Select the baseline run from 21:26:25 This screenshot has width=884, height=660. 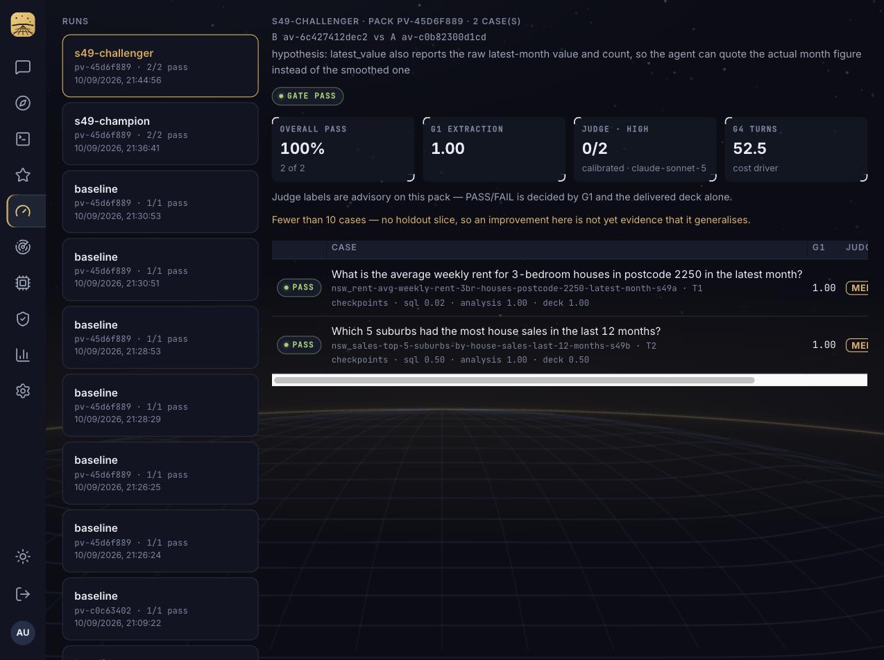tap(160, 473)
